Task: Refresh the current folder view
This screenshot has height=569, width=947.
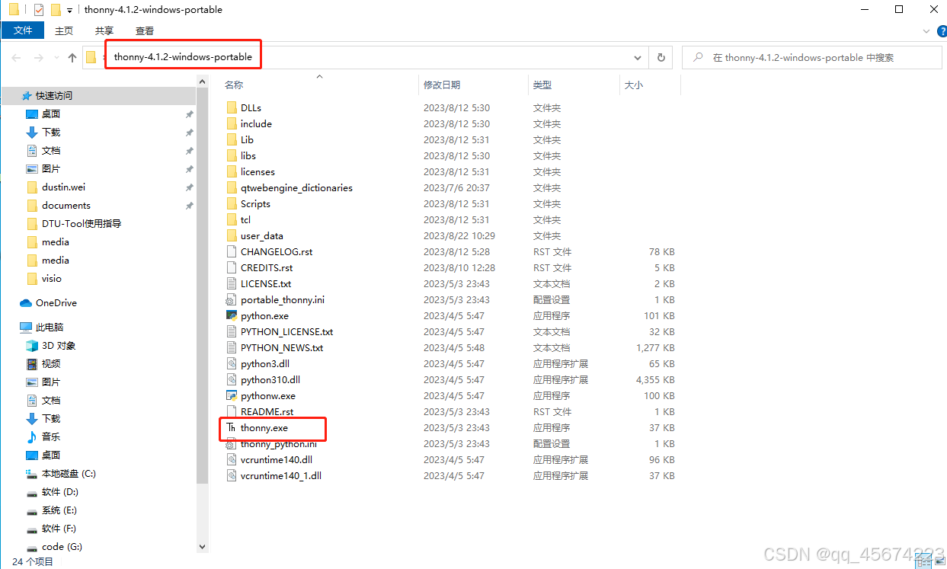Action: (x=661, y=57)
